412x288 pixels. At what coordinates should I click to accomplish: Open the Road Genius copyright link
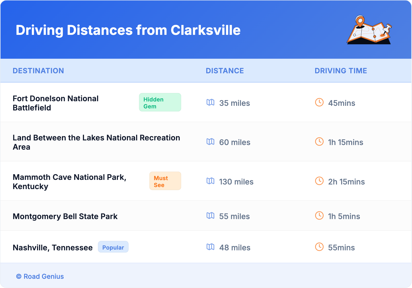tap(40, 276)
